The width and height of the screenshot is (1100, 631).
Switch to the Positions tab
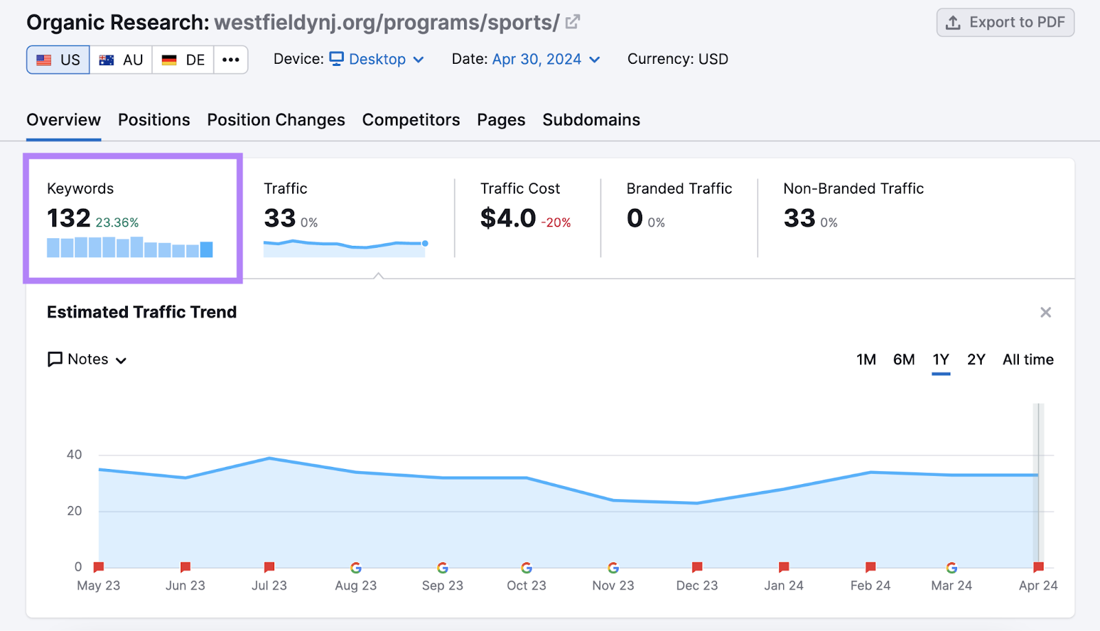[153, 119]
